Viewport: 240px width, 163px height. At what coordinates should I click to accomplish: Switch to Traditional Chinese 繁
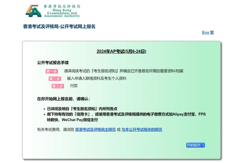212,32
